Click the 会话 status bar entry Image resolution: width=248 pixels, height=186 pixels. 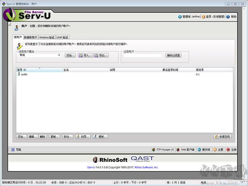click(x=73, y=183)
